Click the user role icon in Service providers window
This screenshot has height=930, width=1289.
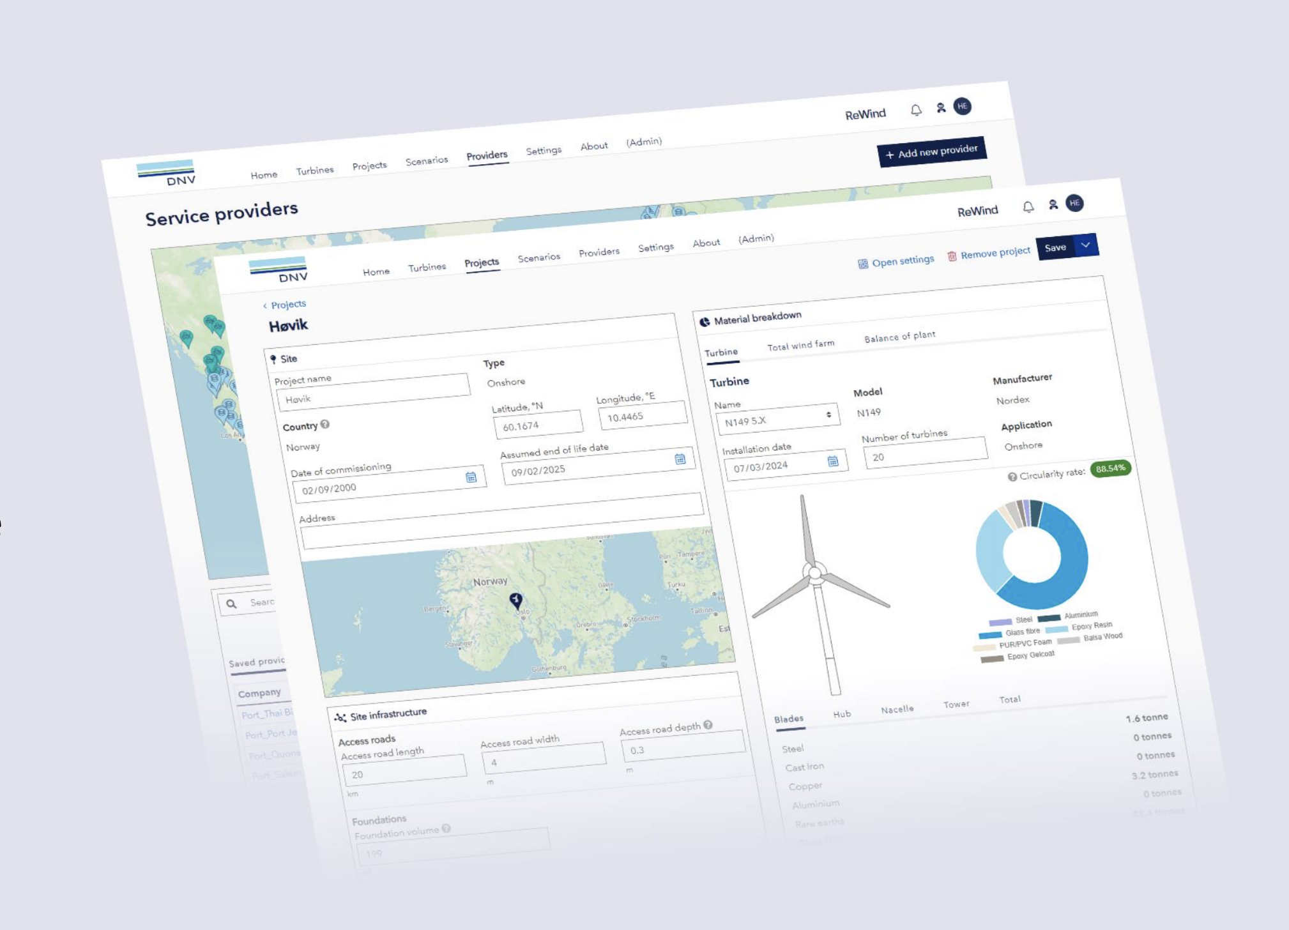tap(941, 108)
